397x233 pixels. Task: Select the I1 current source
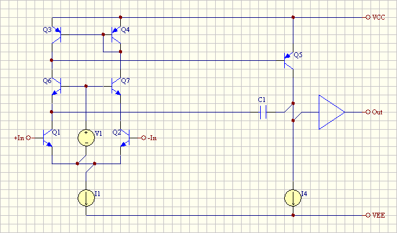pos(86,198)
